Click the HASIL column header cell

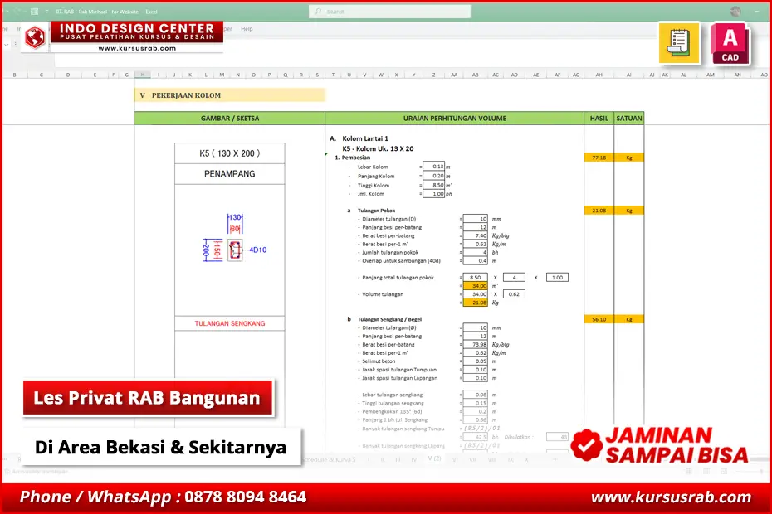point(599,118)
